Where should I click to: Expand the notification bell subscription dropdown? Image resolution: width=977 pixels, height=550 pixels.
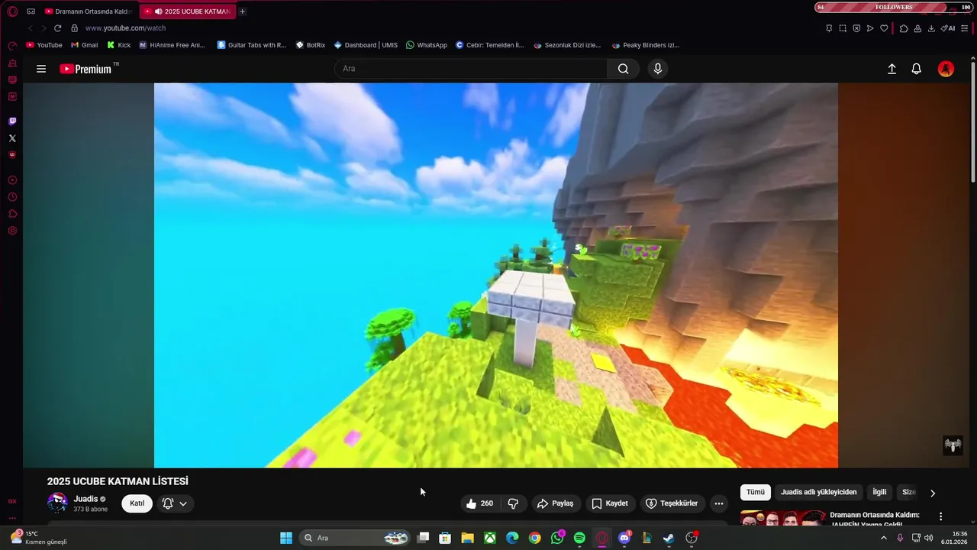(175, 503)
